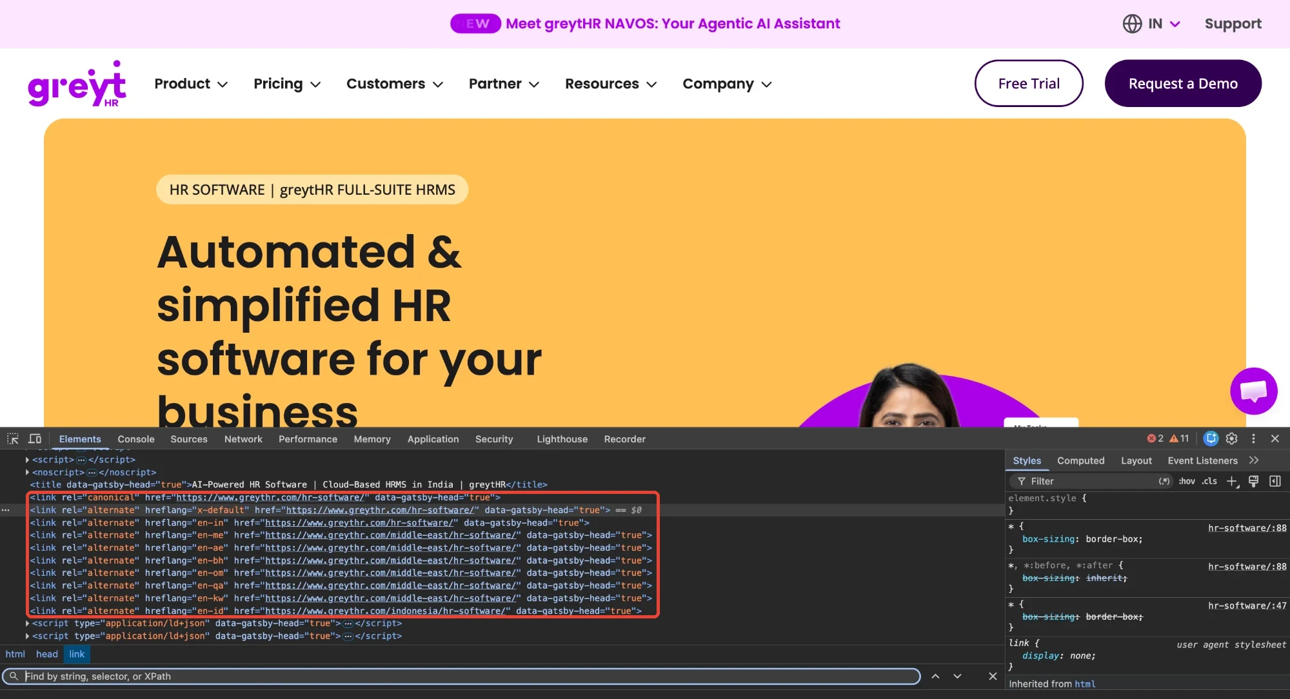
Task: Click the new style rule plus icon
Action: point(1233,481)
